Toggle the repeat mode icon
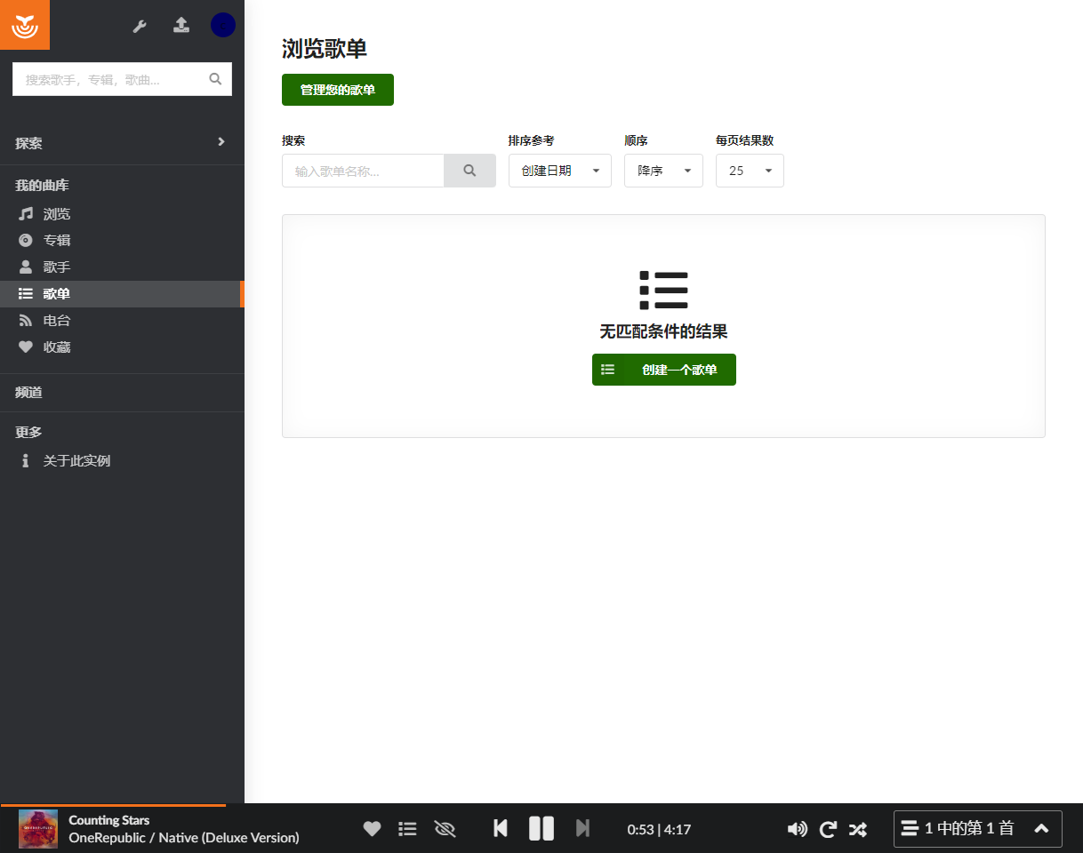 click(828, 829)
